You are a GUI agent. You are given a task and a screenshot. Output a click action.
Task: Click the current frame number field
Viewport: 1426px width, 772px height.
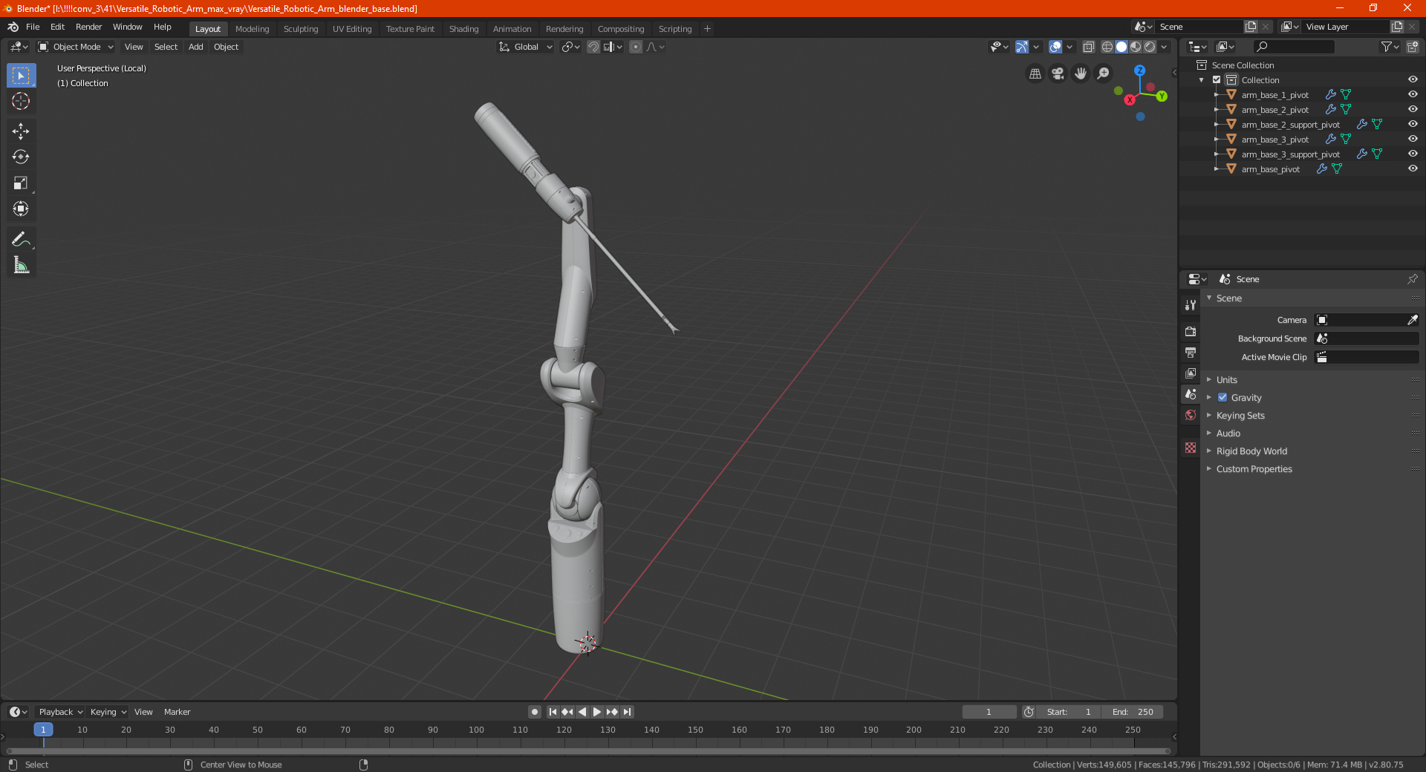(989, 712)
